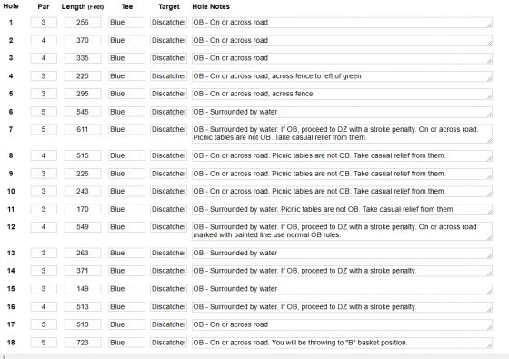Select the Length field showing 370

click(x=83, y=40)
